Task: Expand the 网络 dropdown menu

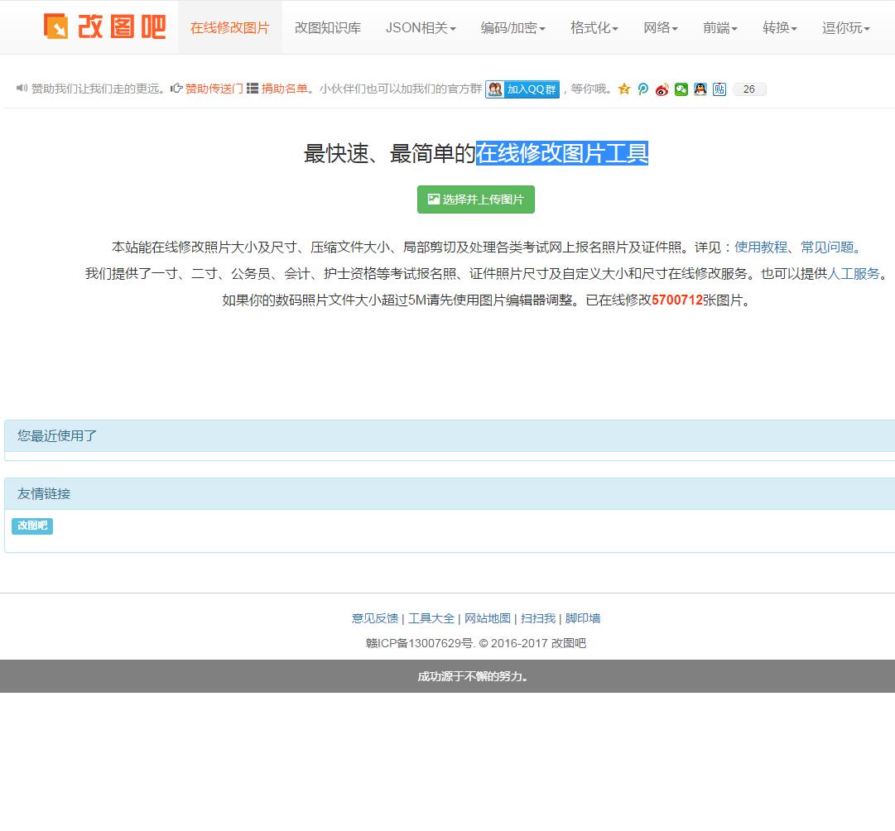Action: point(661,27)
